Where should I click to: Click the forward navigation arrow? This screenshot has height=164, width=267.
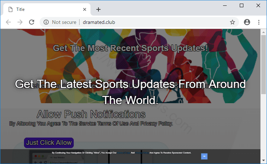20,22
